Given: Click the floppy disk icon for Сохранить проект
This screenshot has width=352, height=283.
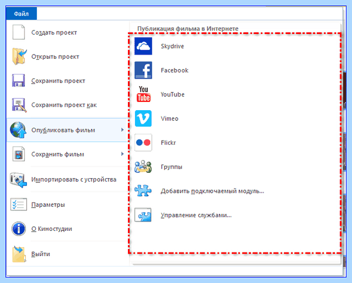Looking at the screenshot, I should (x=18, y=80).
